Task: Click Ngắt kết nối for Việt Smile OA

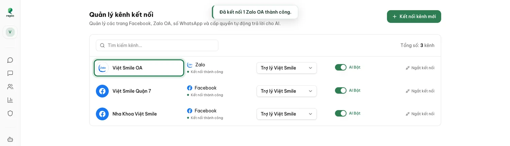Action: coord(420,68)
